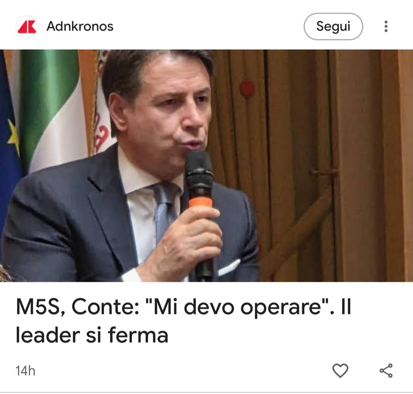Select the headline line "leader si ferma"
This screenshot has height=394, width=413.
[x=92, y=335]
